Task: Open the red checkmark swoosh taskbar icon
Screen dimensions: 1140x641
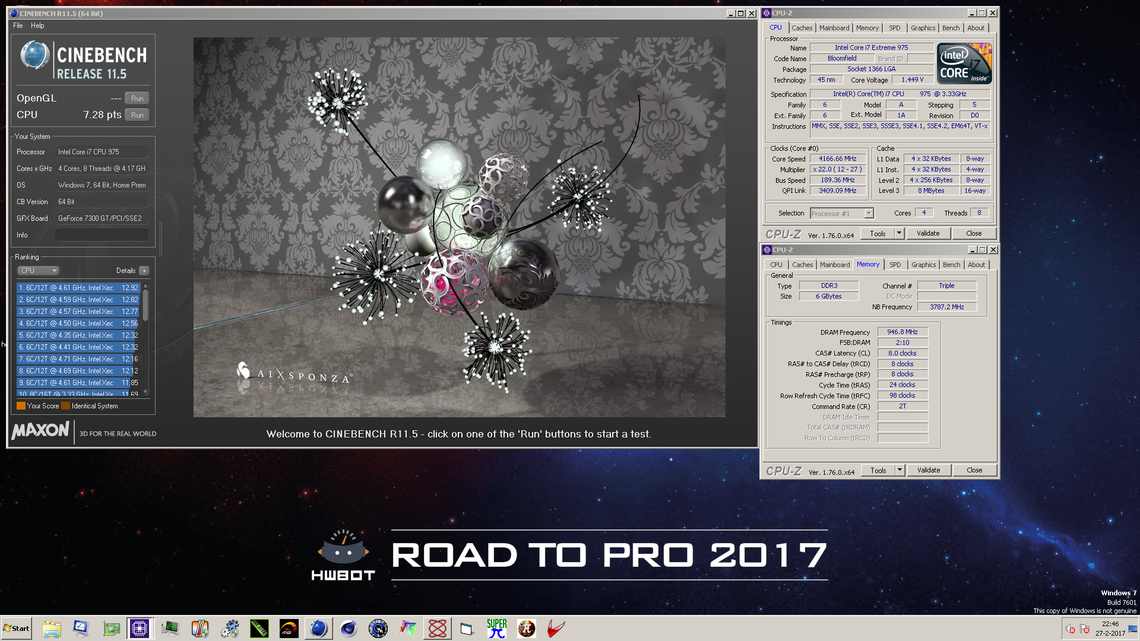Action: point(556,629)
